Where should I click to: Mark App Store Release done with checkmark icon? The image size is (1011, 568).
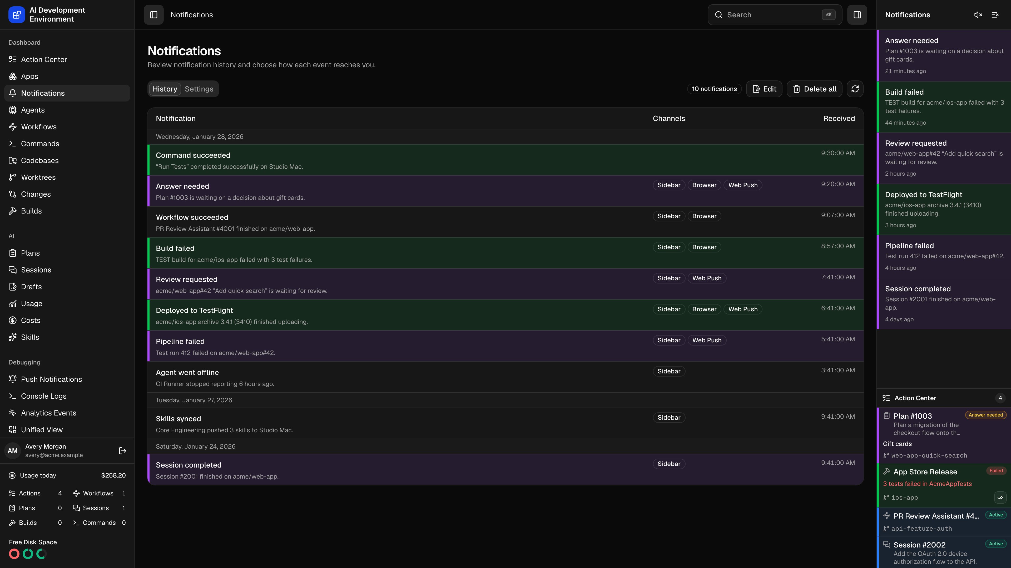[x=1000, y=498]
